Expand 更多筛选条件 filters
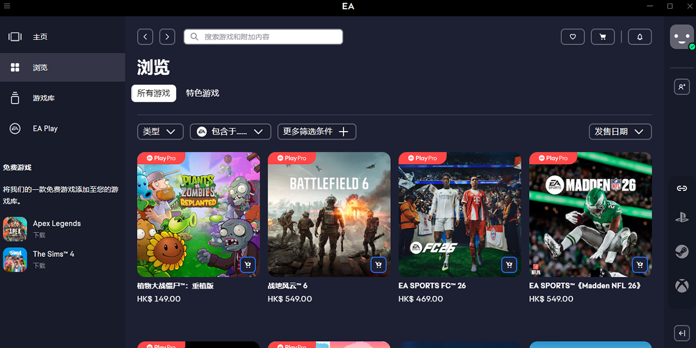 point(317,132)
